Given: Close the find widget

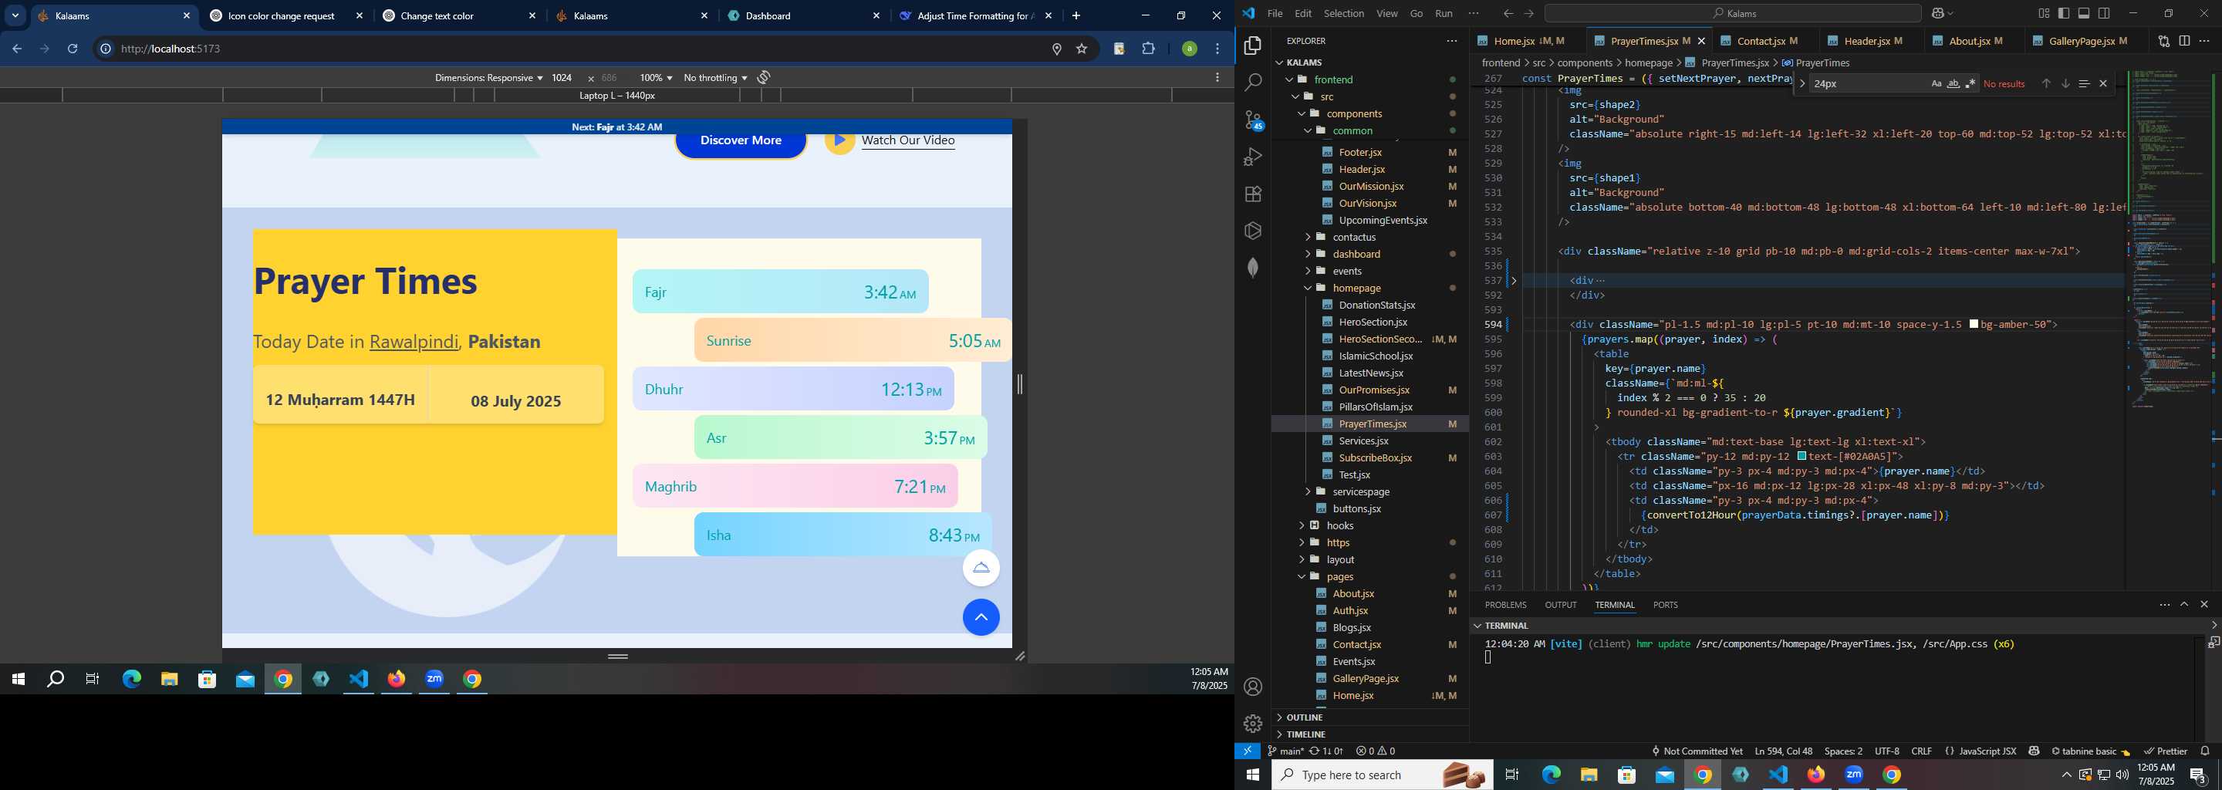Looking at the screenshot, I should click(2103, 83).
